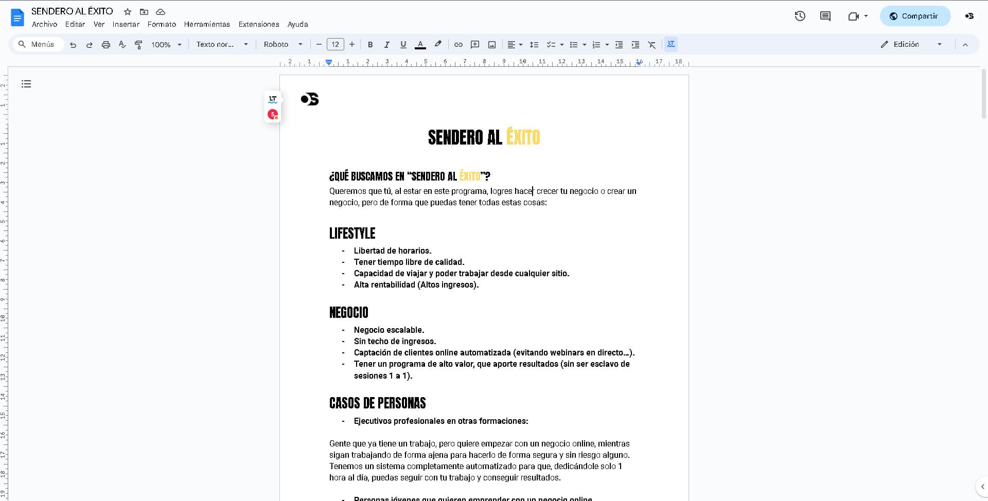Click the Move to folder icon

[x=144, y=11]
